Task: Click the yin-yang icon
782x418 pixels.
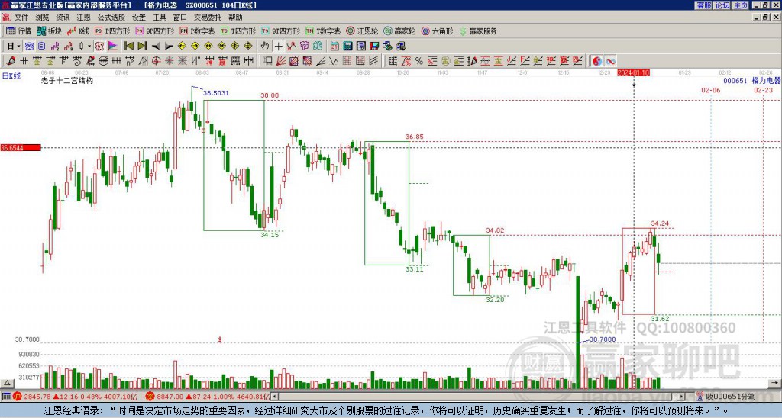Action: pyautogui.click(x=596, y=61)
